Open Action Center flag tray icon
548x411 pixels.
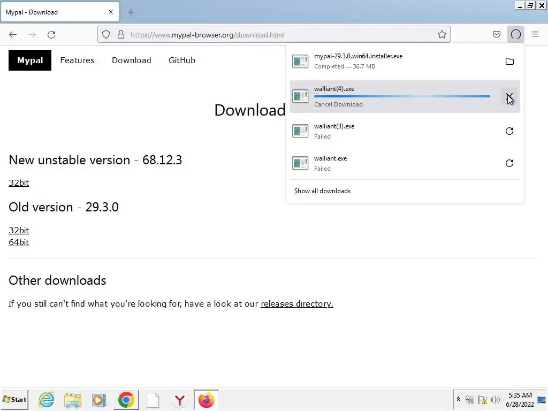pyautogui.click(x=483, y=400)
